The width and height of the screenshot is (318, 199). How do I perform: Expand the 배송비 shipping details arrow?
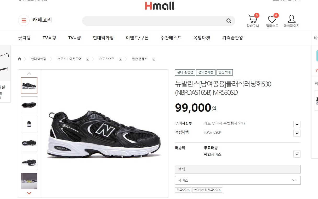coord(297,154)
